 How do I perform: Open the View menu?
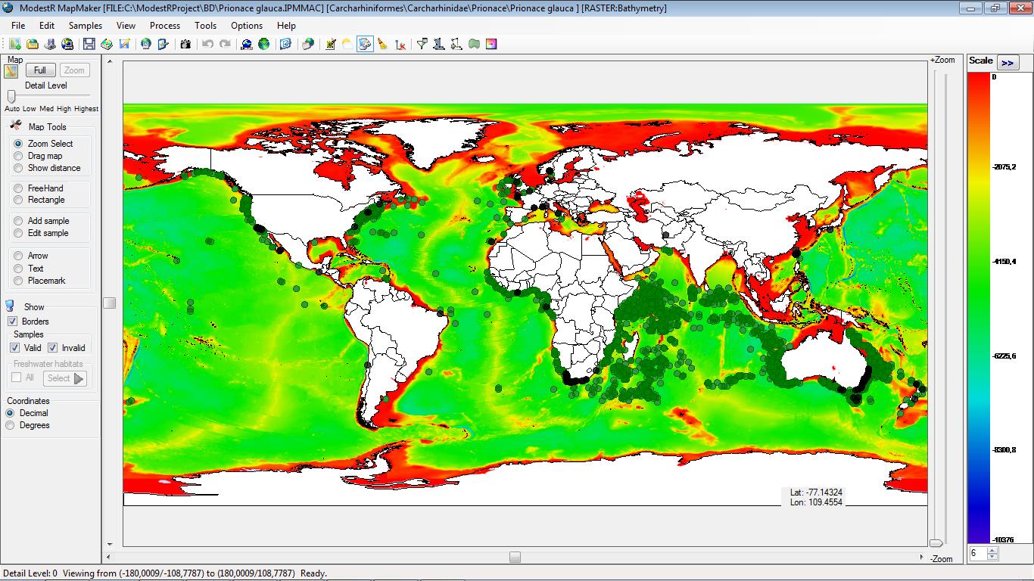point(126,25)
